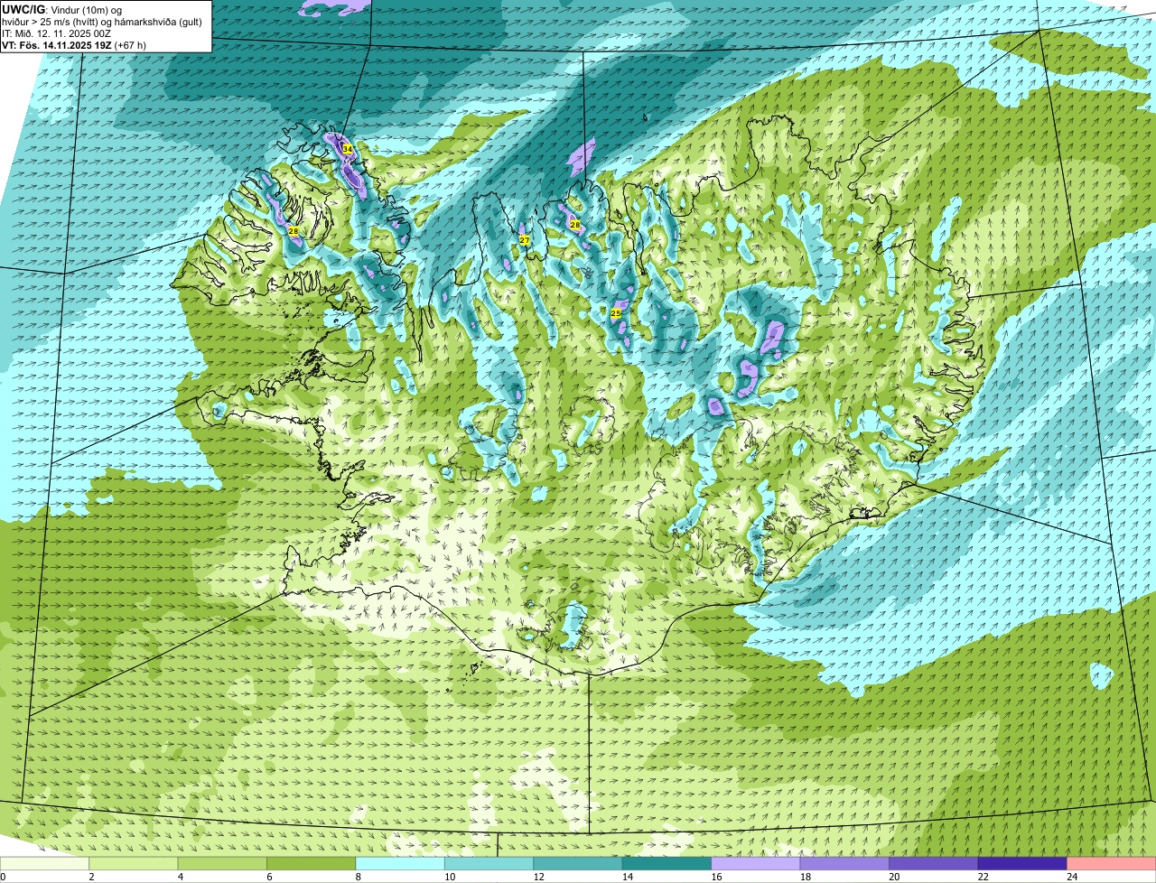Click the legend tick label '10'
1156x883 pixels.
(x=449, y=877)
